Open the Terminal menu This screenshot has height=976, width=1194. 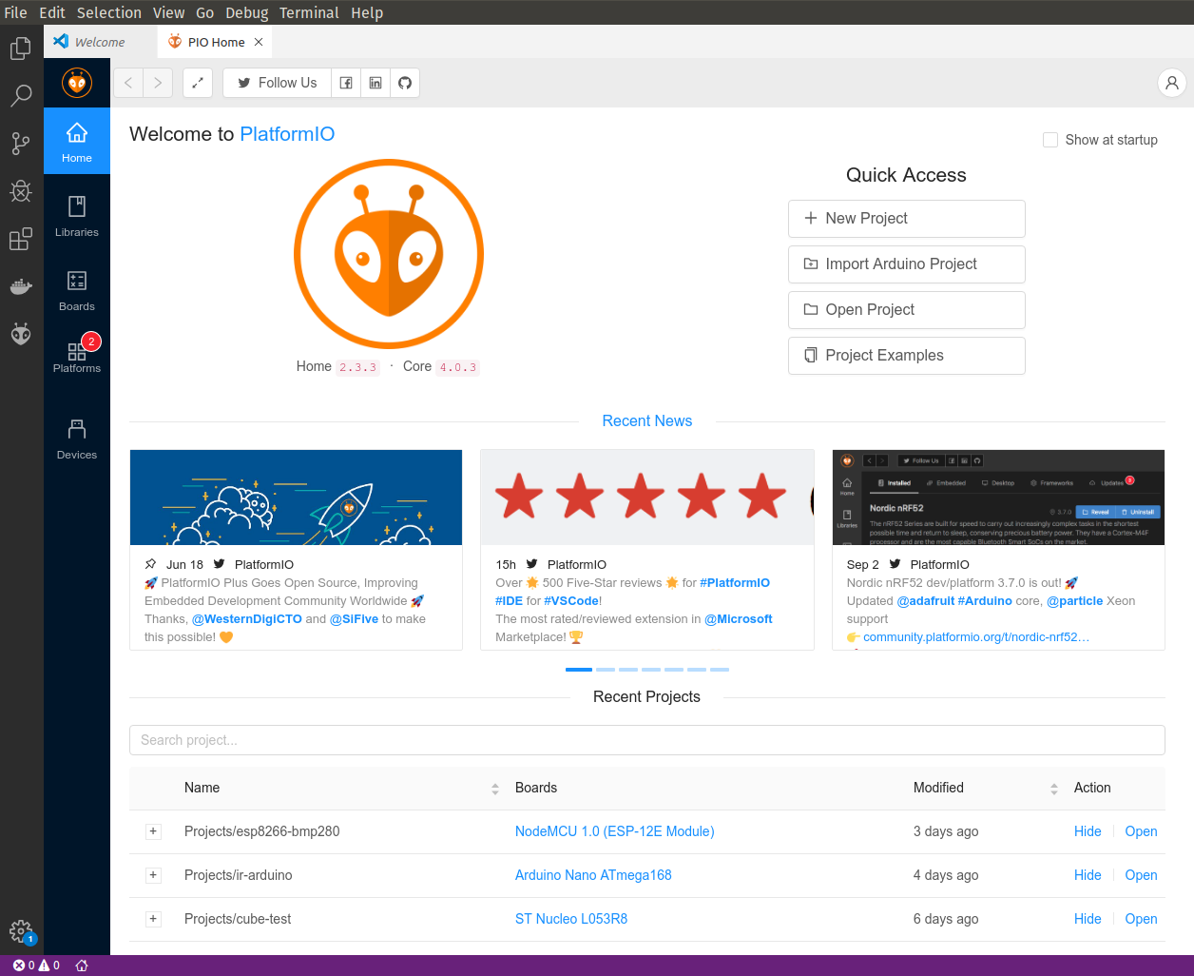[x=309, y=12]
